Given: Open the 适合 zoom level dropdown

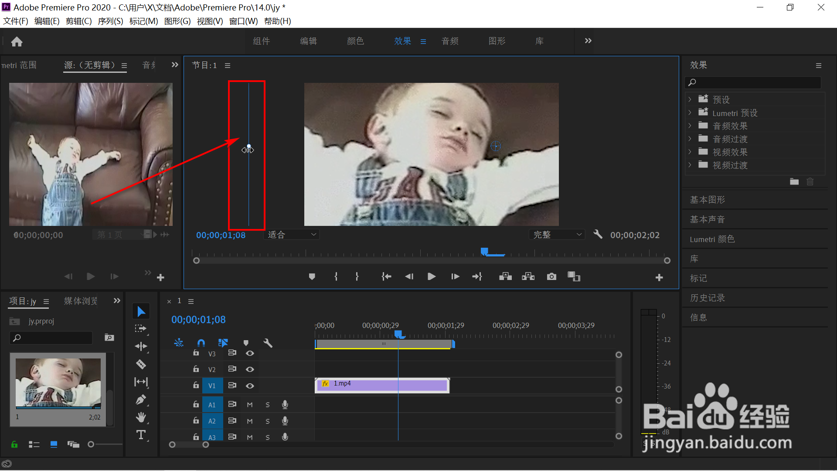Looking at the screenshot, I should tap(291, 235).
